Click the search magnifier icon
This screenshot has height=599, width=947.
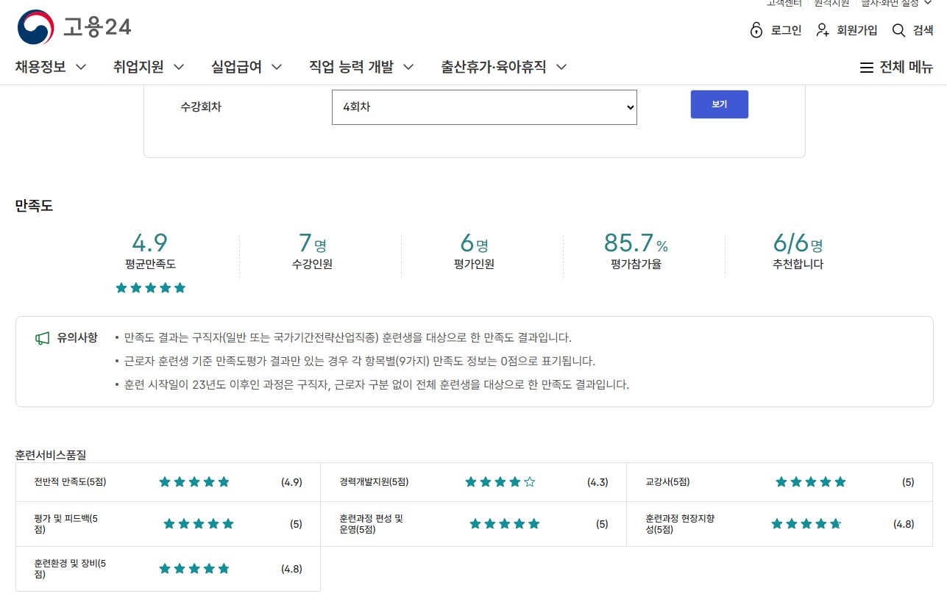click(x=898, y=30)
